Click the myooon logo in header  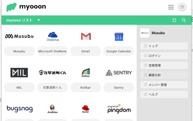click(x=26, y=7)
